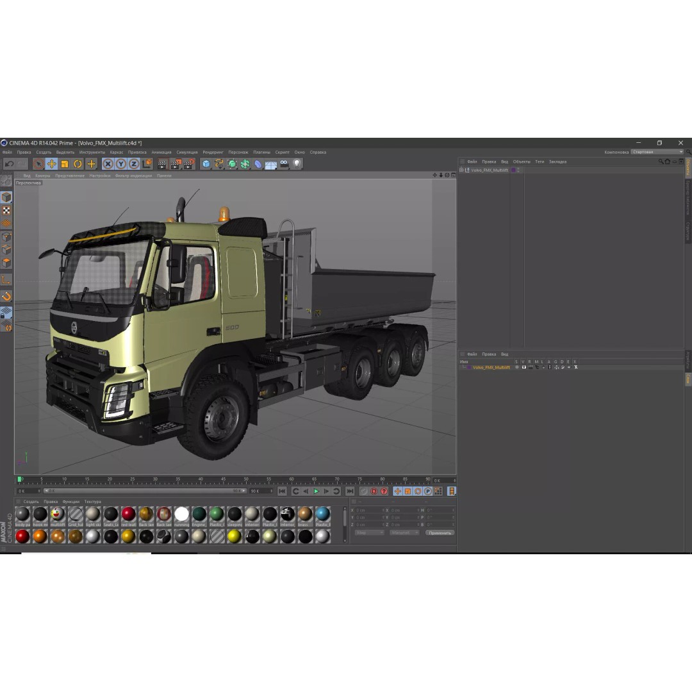The height and width of the screenshot is (692, 692).
Task: Open Теги menu in object manager
Action: (x=540, y=162)
